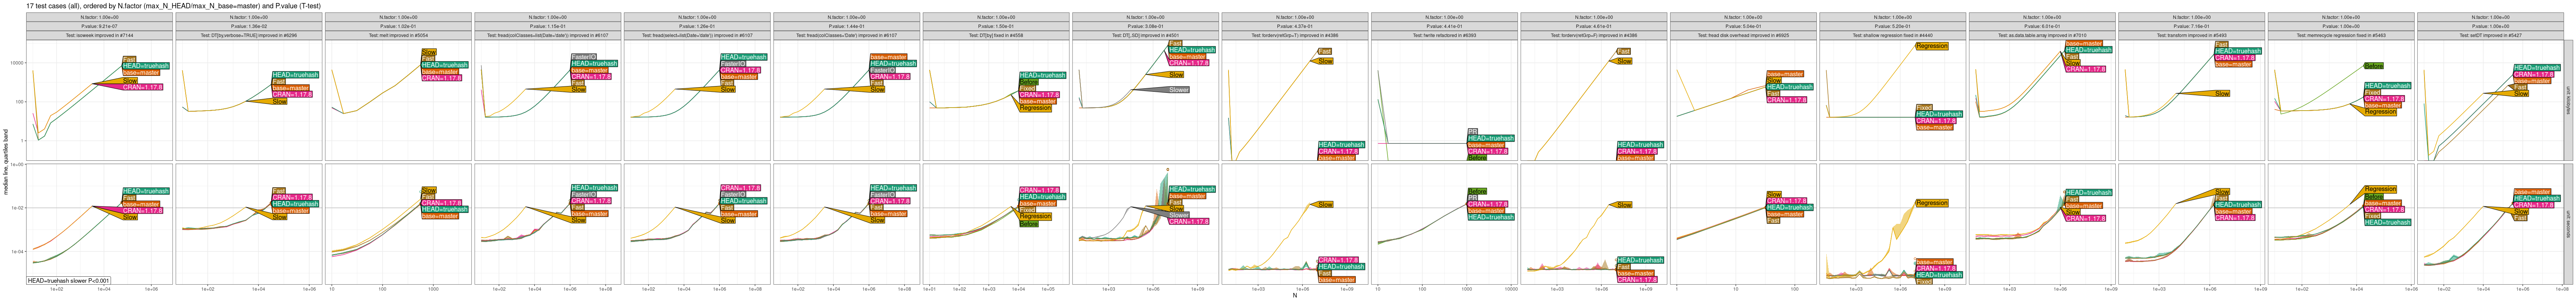Select the 'Test: shallow regression fixed in #4440' header
Image resolution: width=2576 pixels, height=302 pixels.
click(1891, 35)
